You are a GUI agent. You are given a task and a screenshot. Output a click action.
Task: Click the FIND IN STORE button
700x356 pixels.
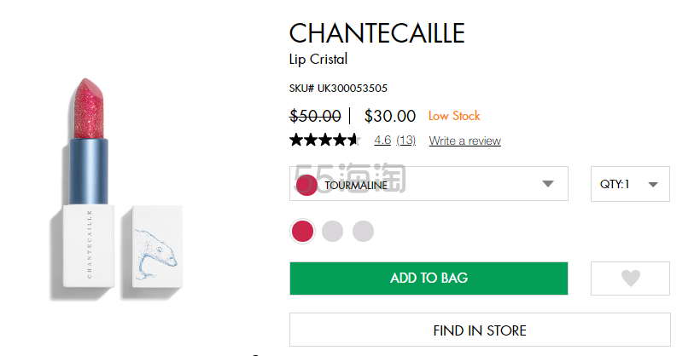coord(480,330)
